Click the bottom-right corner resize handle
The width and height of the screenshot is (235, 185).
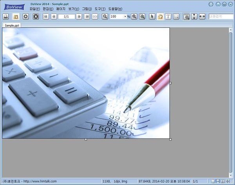tap(170, 140)
